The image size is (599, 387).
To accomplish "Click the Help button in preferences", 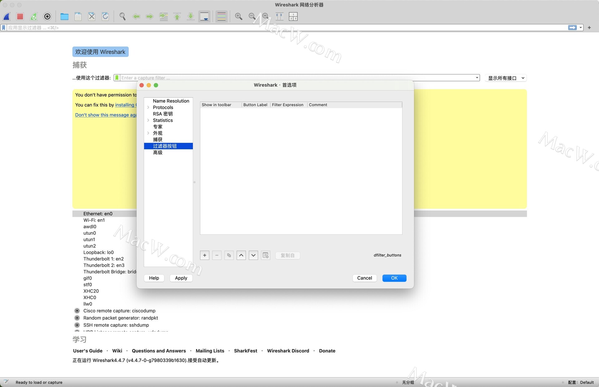I will (154, 278).
